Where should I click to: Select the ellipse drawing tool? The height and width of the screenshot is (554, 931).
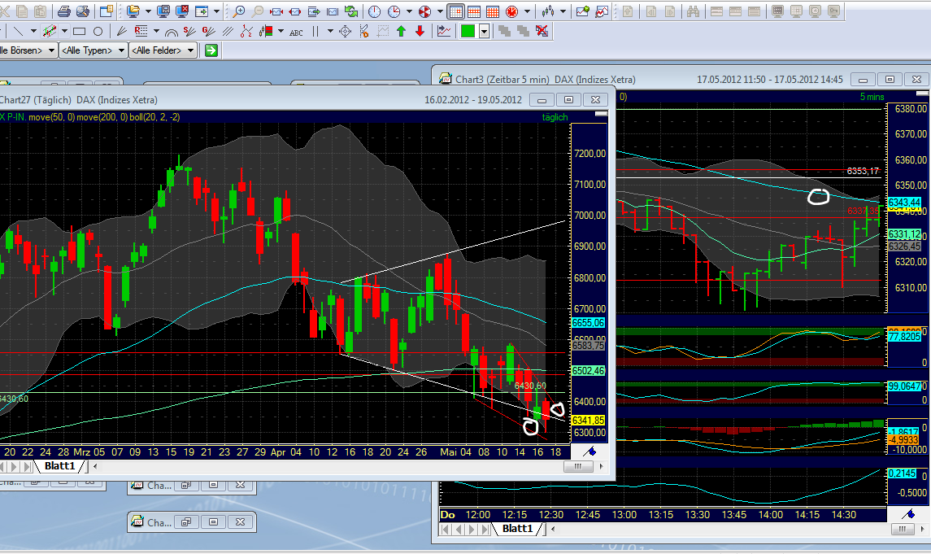point(98,31)
